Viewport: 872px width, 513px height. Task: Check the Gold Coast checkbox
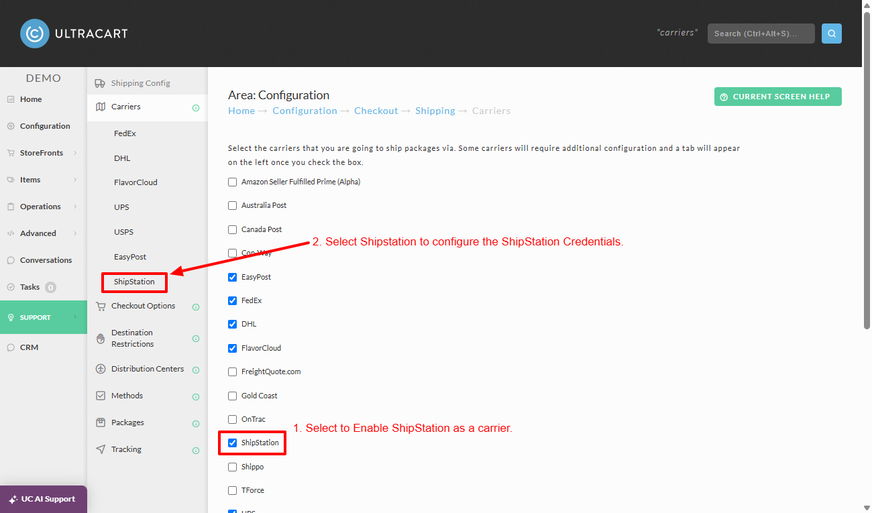[233, 396]
